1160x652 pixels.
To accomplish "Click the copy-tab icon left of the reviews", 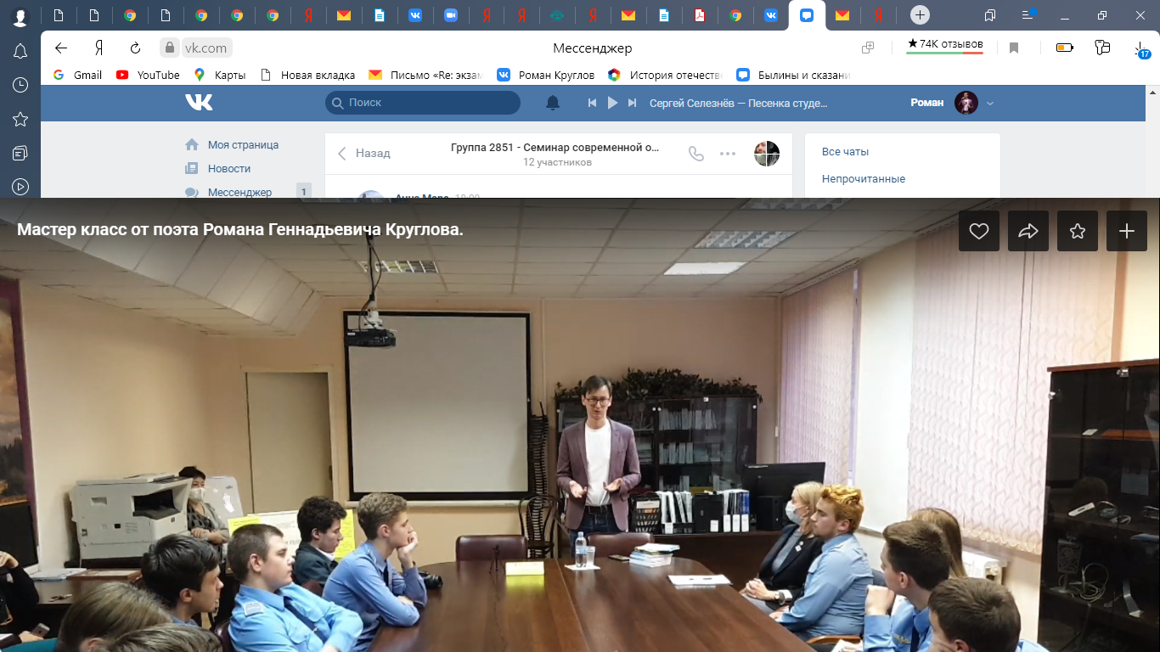I will pos(868,48).
